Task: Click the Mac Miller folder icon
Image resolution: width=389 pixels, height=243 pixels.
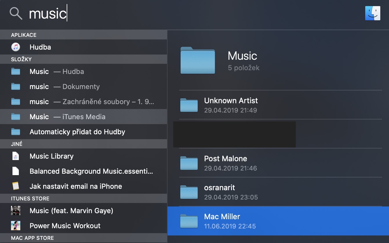Action: click(x=189, y=221)
